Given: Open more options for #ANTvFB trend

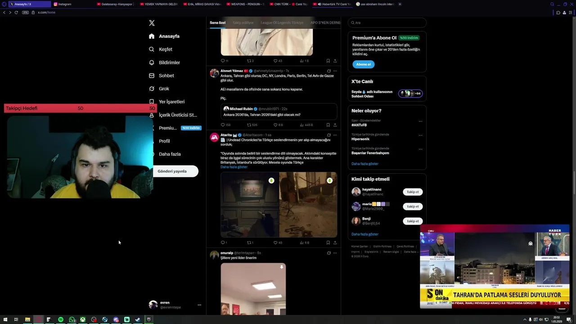Looking at the screenshot, I should (x=420, y=121).
